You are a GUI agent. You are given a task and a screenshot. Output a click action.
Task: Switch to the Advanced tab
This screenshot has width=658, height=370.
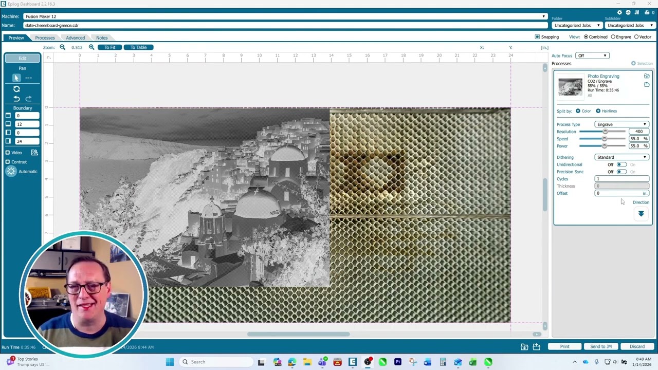[x=75, y=38]
